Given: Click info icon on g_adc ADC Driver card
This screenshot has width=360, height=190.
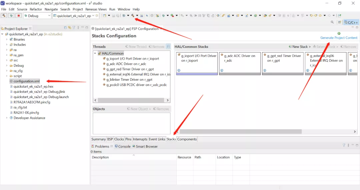Looking at the screenshot, I should 222,70.
